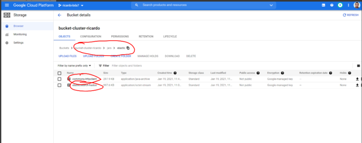Click Manage Holds
The width and height of the screenshot is (362, 143).
(148, 56)
